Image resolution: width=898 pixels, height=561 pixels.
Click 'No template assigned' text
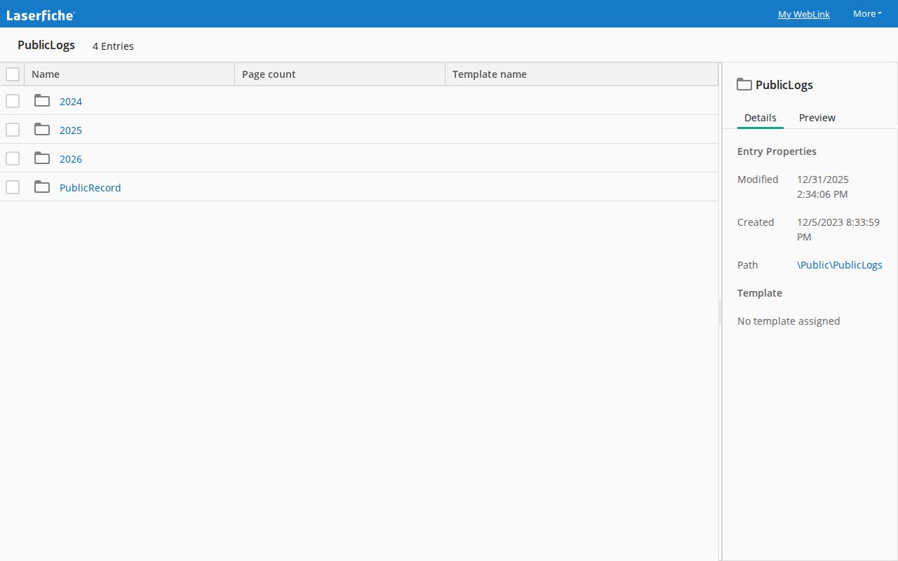[x=789, y=321]
